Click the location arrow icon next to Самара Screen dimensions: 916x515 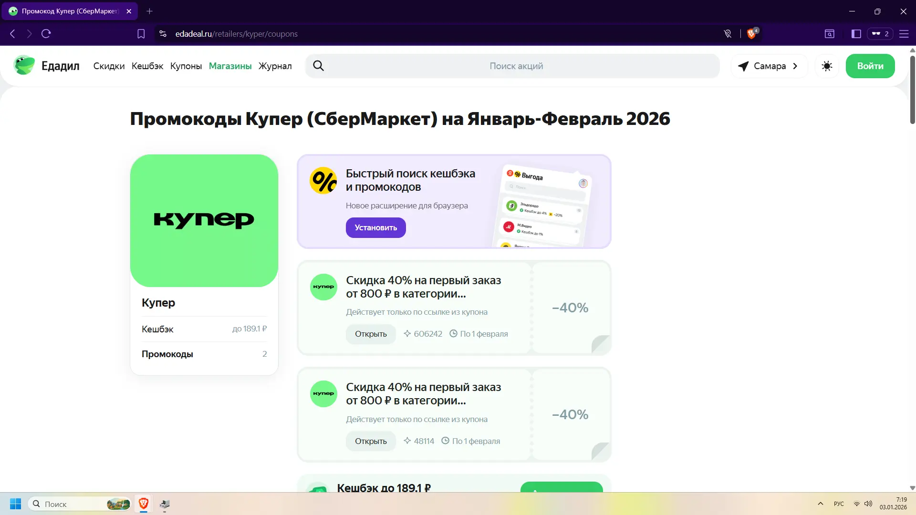point(743,66)
